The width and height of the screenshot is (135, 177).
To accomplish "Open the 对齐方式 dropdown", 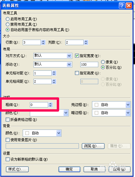I will (x=53, y=56).
